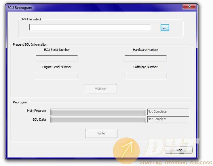Screen dimensions: 213x166
Task: Select the Software Number field
Action: coord(146,76)
